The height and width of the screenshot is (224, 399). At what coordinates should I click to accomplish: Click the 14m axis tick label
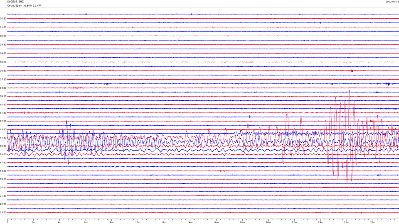(x=190, y=222)
